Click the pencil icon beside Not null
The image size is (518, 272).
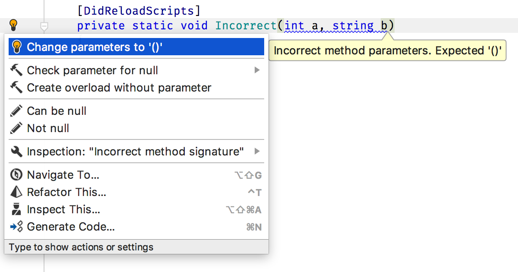click(16, 128)
